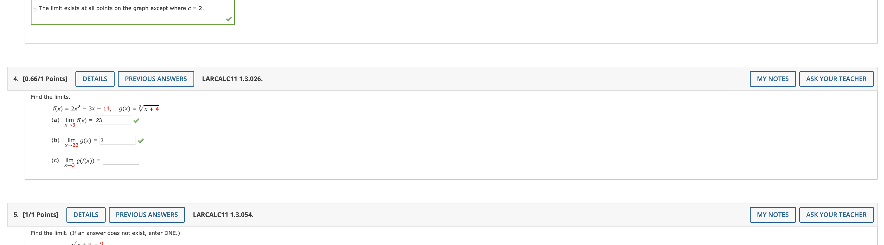Click ASK YOUR TEACHER for question 4
Screen dimensions: 884x245
837,79
